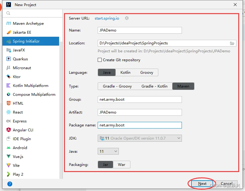The image size is (245, 191).
Task: Click the HTML5 shield icon
Action: 9,103
